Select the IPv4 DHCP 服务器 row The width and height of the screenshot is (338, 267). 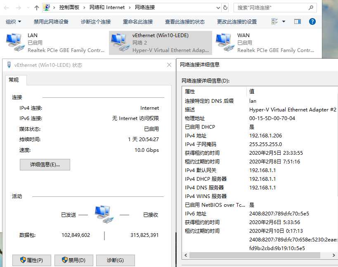pos(260,179)
